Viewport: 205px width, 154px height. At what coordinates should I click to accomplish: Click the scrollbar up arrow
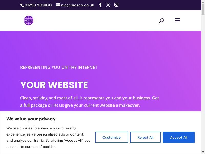click(x=203, y=2)
